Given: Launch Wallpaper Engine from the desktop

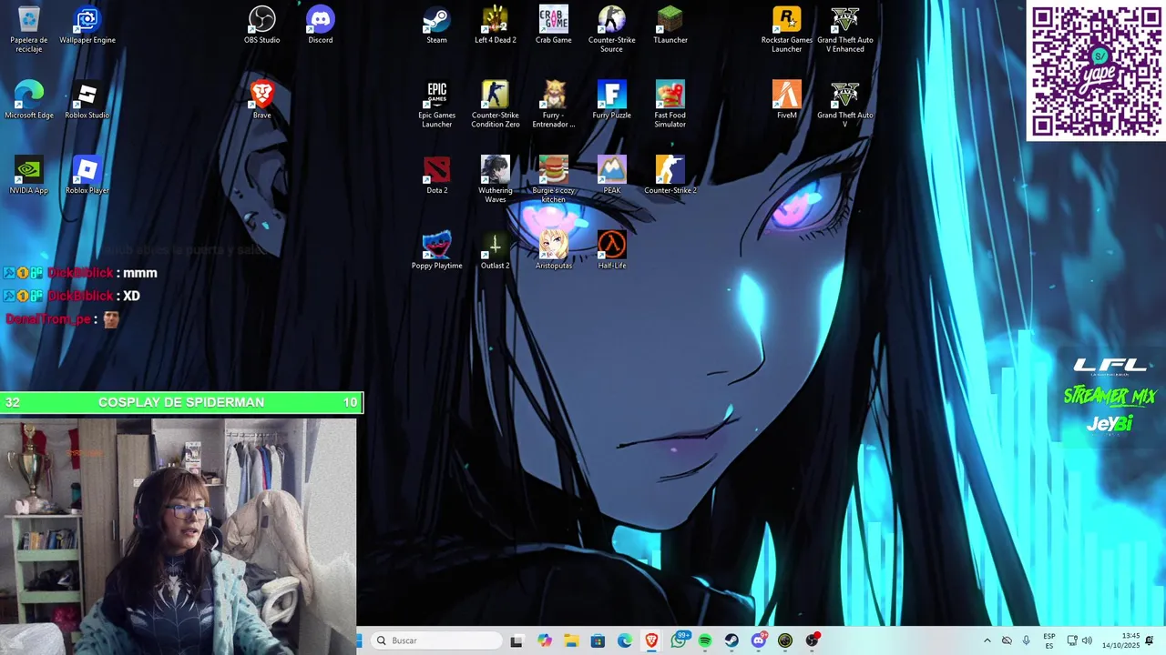Looking at the screenshot, I should (87, 25).
